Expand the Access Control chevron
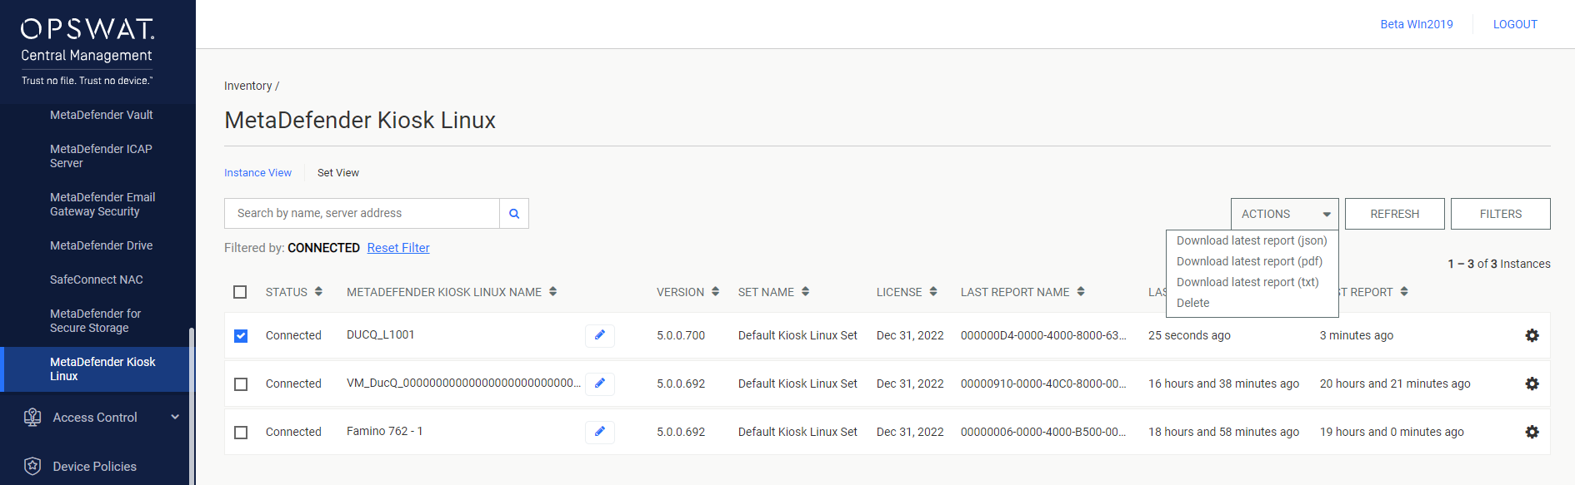 [x=175, y=417]
